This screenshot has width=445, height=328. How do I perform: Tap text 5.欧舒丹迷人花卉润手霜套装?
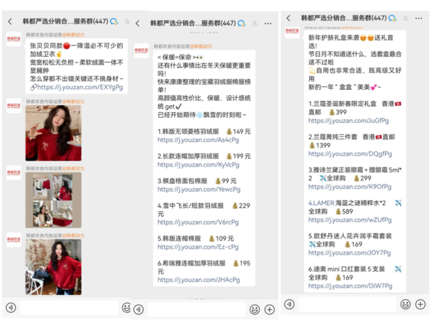(350, 236)
